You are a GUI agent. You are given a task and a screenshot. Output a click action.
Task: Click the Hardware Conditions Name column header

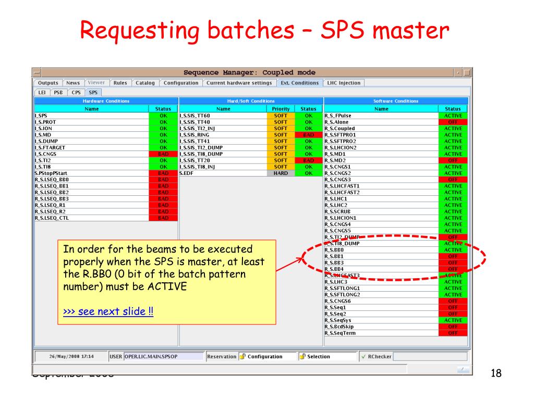click(x=92, y=109)
